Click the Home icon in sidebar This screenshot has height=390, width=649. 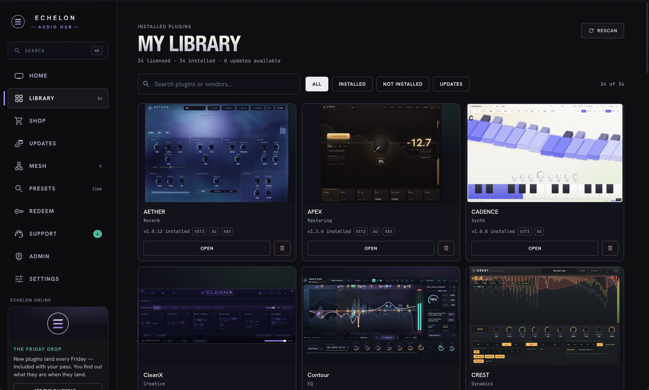pos(19,76)
